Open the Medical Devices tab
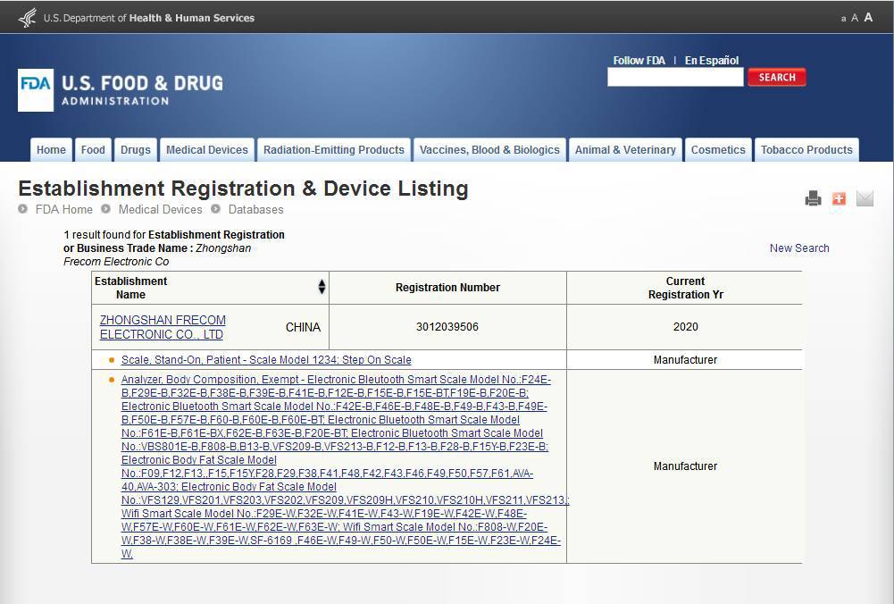894x604 pixels. 207,149
